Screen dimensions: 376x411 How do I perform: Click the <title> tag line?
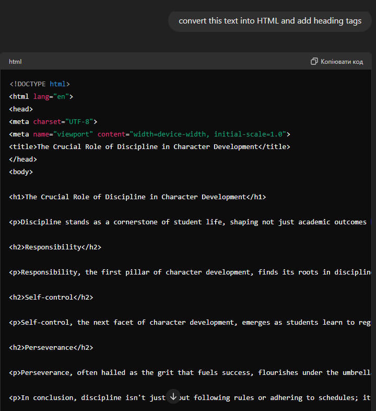click(150, 146)
